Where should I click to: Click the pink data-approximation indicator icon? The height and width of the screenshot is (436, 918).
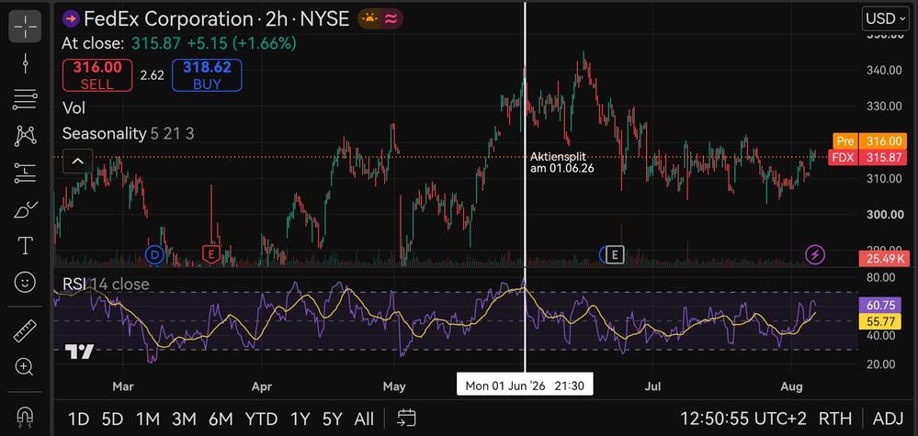pos(391,19)
